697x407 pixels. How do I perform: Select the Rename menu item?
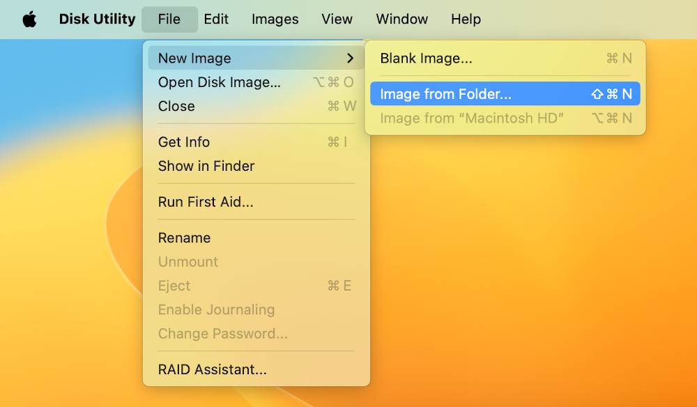(184, 238)
